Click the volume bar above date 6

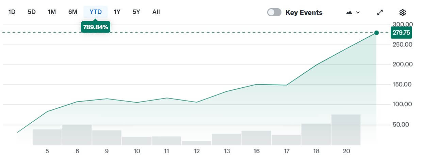coord(77,135)
